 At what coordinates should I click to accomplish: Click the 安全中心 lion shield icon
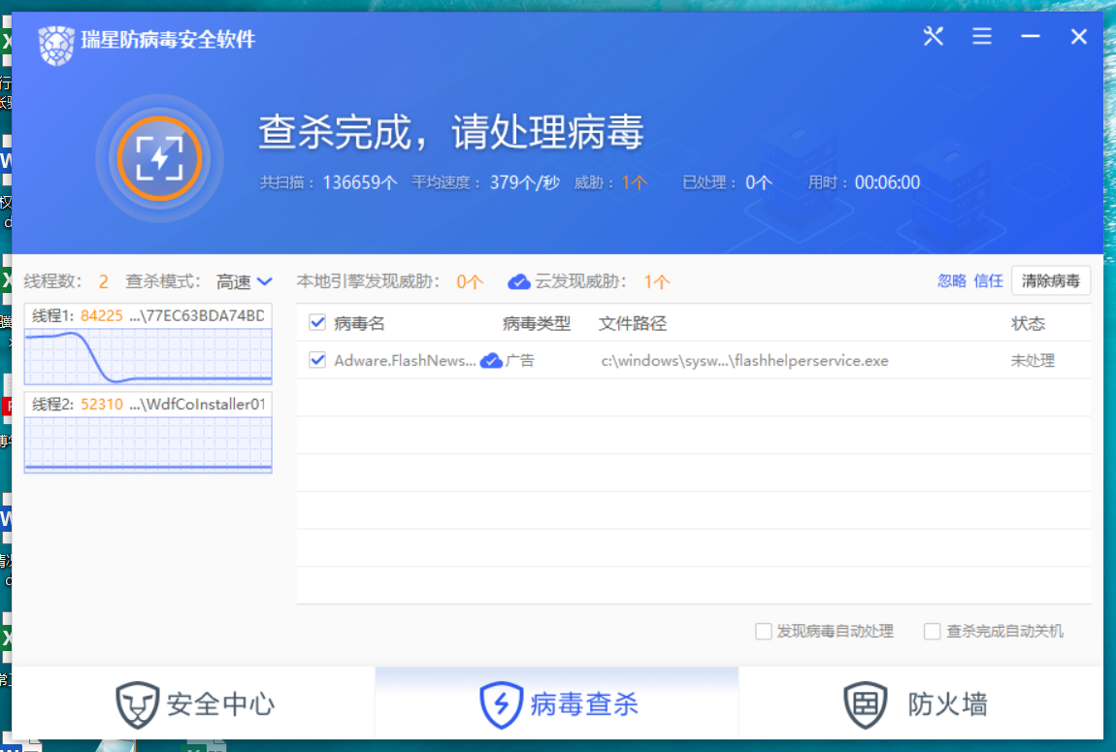click(137, 704)
